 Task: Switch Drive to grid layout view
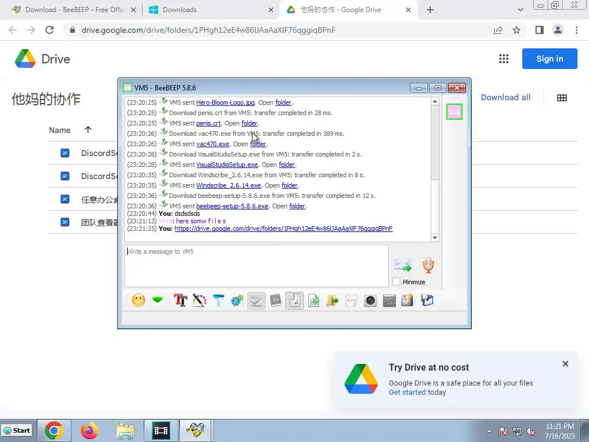point(562,98)
